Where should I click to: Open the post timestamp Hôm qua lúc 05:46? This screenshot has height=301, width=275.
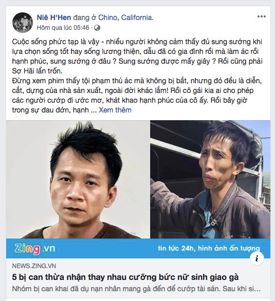tap(63, 28)
